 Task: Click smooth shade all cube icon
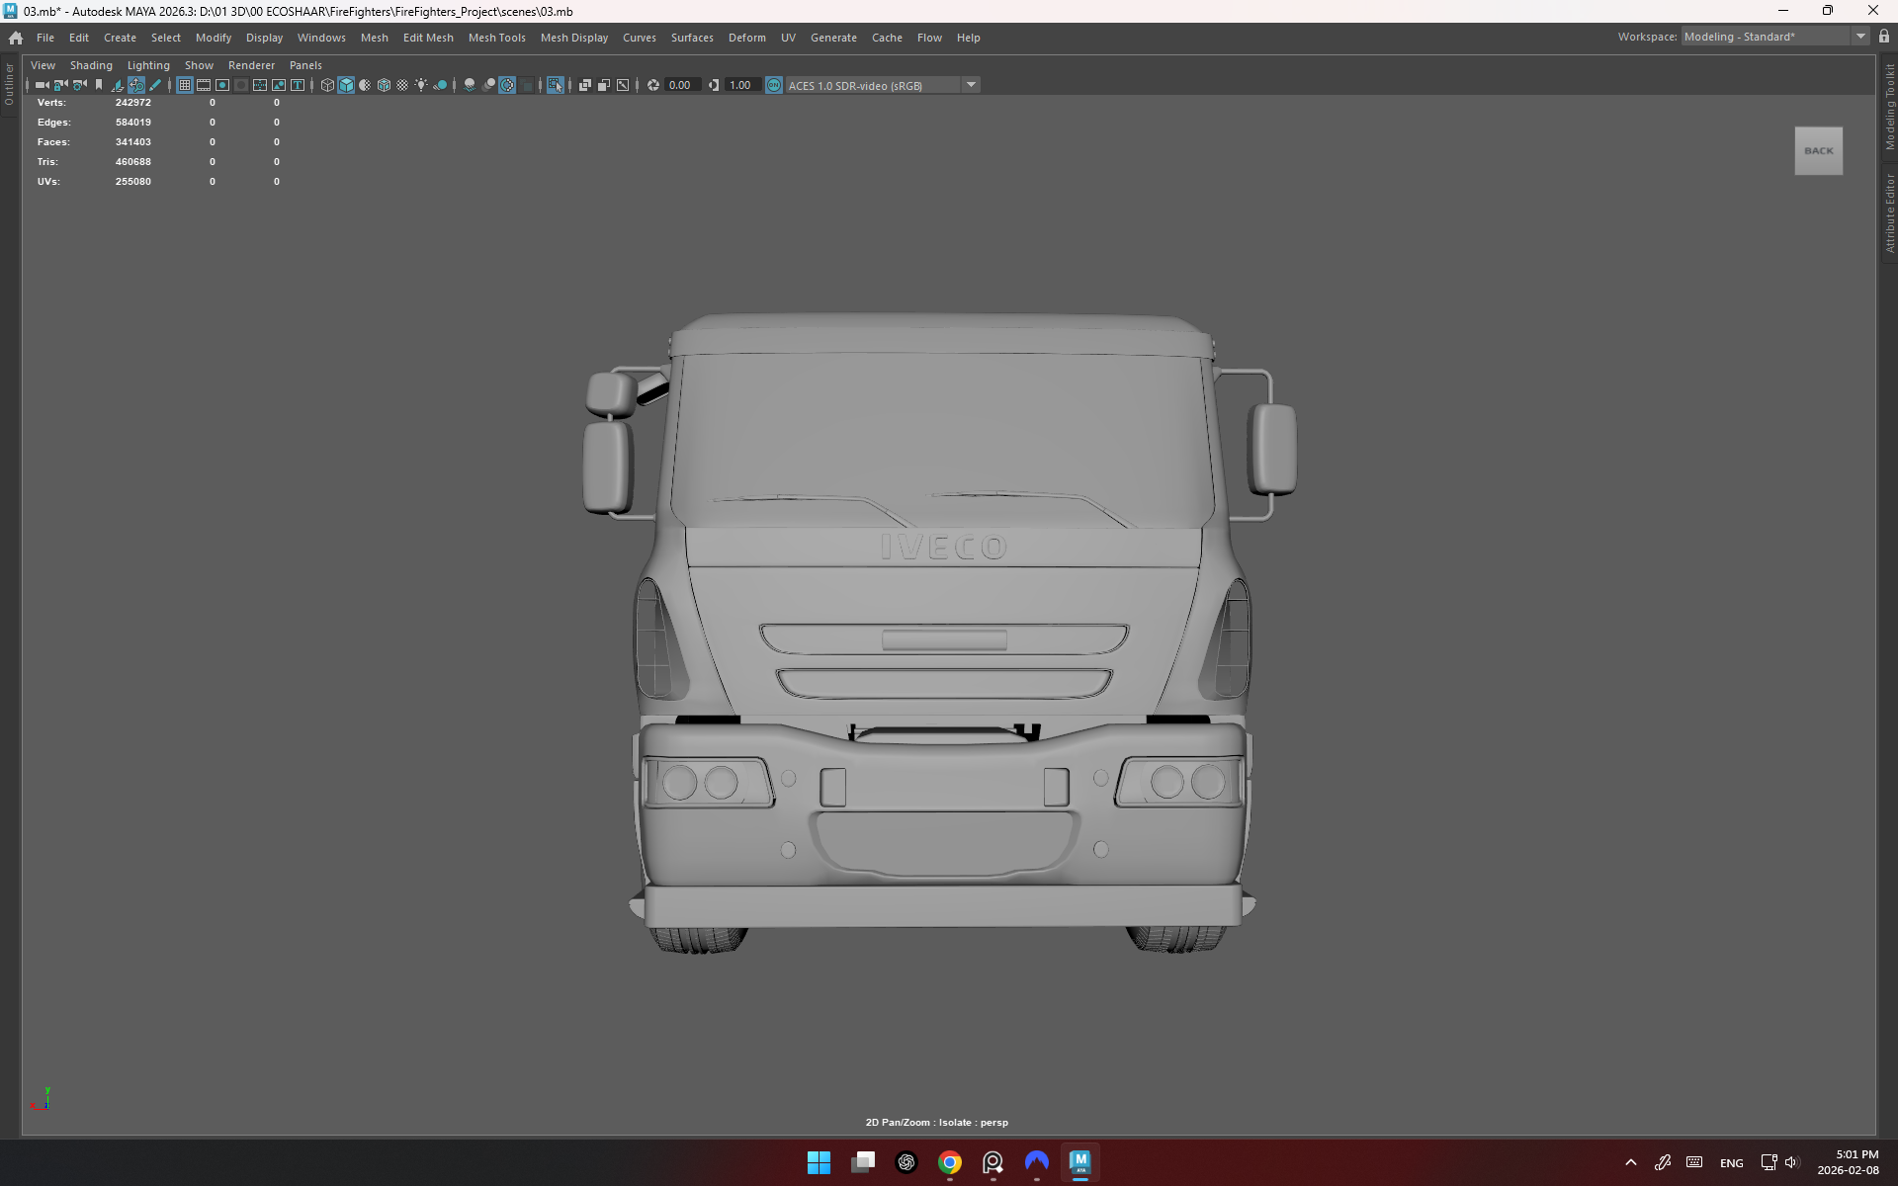pyautogui.click(x=346, y=85)
